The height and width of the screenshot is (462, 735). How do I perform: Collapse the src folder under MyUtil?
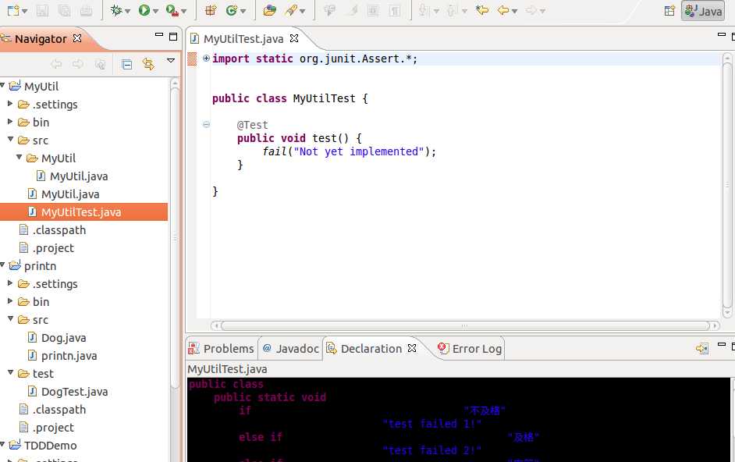(x=10, y=140)
